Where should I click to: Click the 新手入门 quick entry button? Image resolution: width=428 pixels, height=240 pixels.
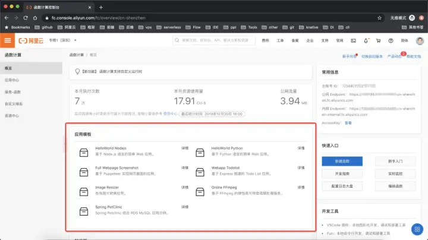(395, 161)
